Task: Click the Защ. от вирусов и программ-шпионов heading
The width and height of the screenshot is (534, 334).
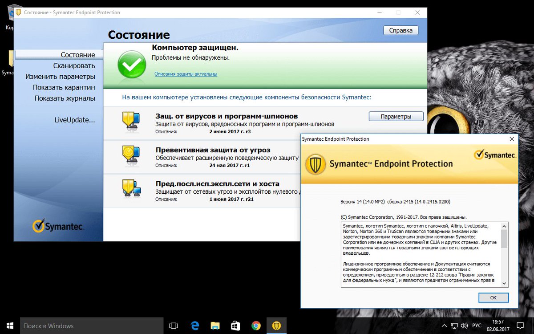Action: [x=227, y=116]
